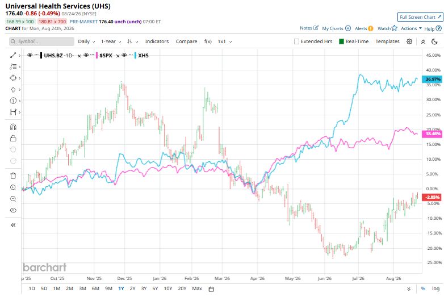This screenshot has height=301, width=444.
Task: Open Alerts
Action: (x=364, y=28)
